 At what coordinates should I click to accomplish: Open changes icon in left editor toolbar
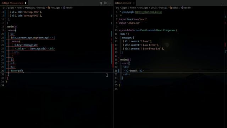(101, 3)
